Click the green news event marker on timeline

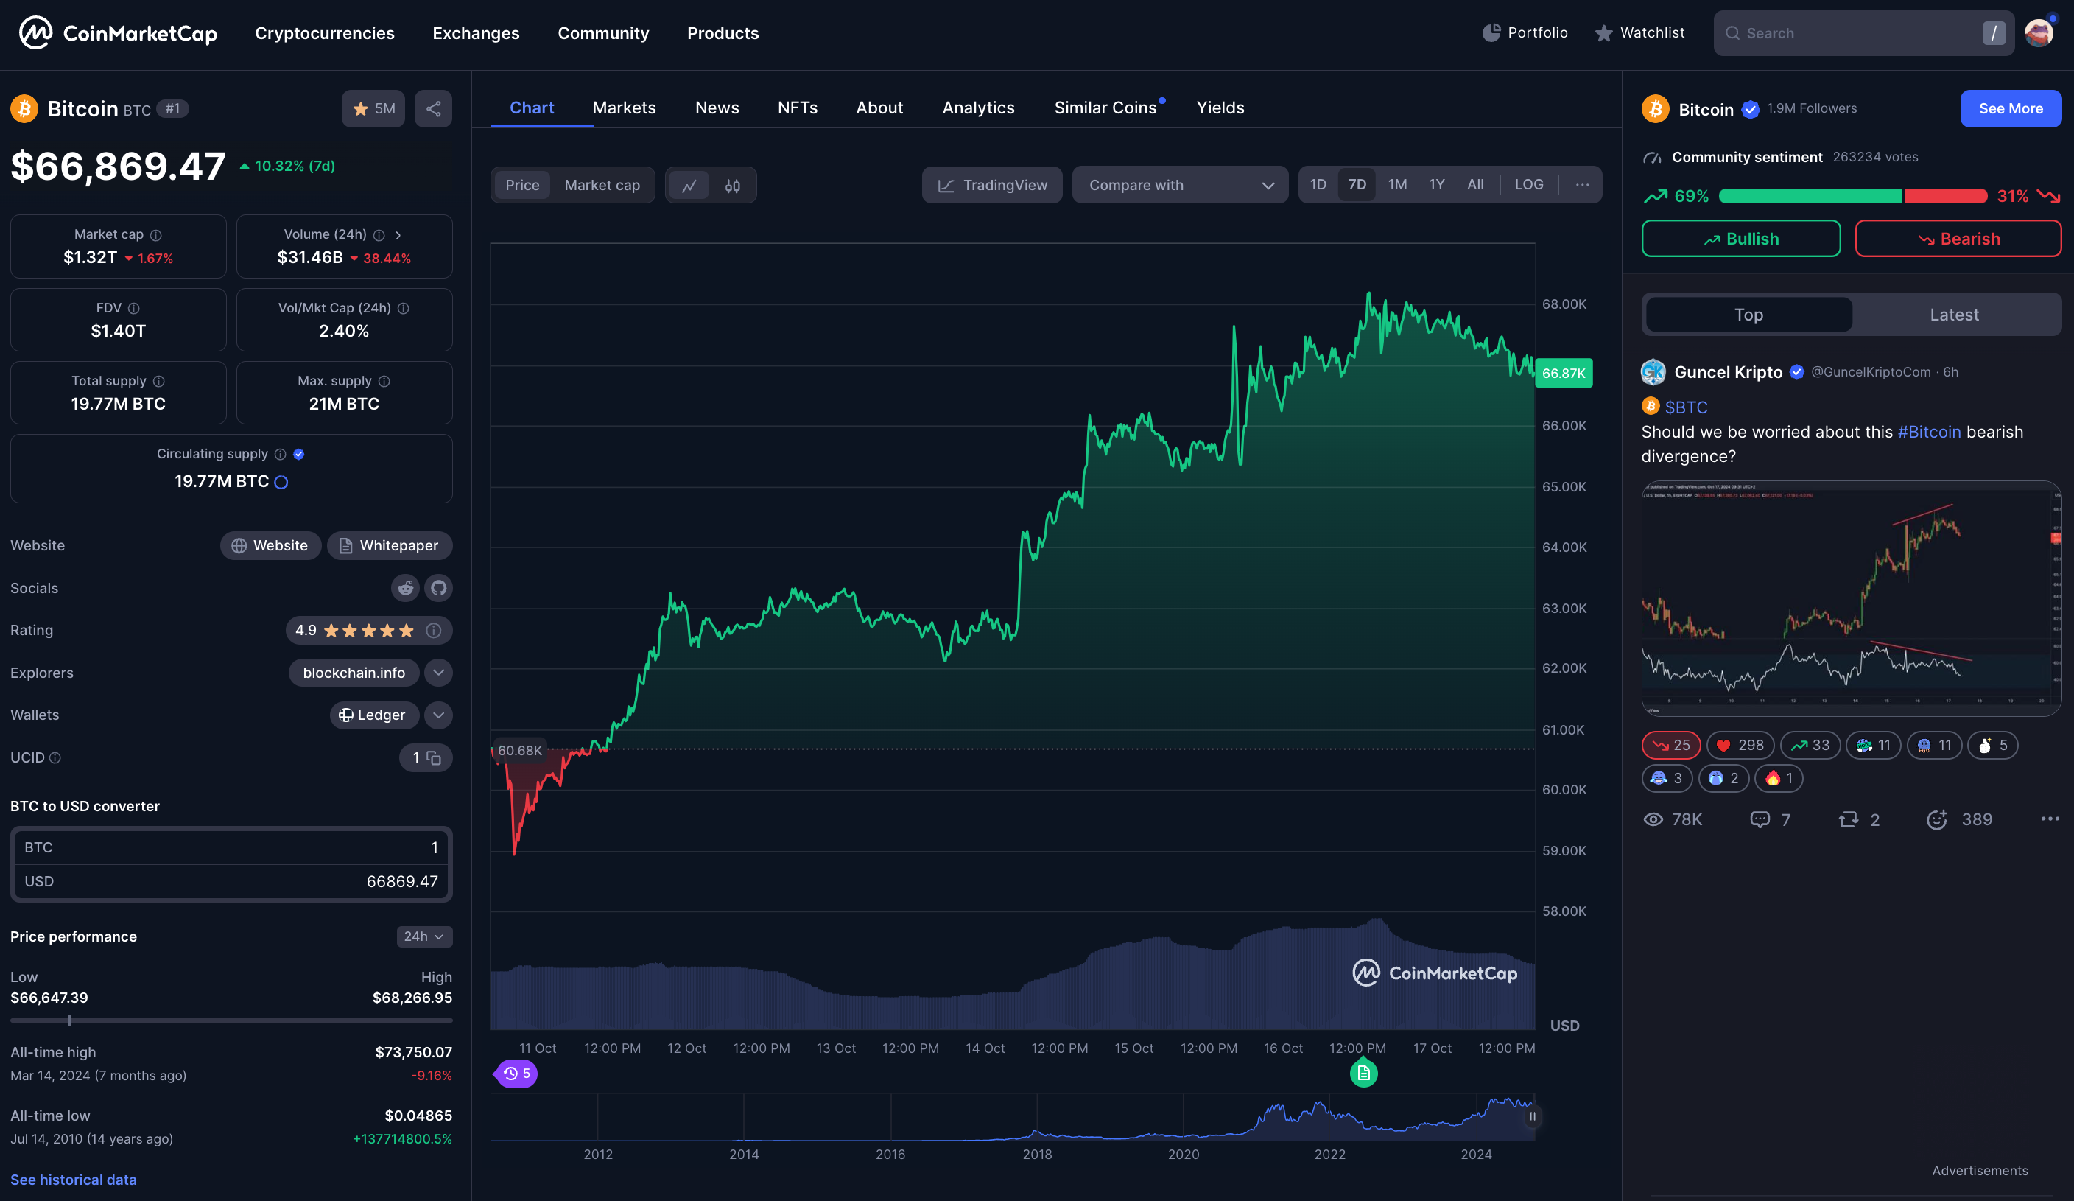(x=1363, y=1074)
